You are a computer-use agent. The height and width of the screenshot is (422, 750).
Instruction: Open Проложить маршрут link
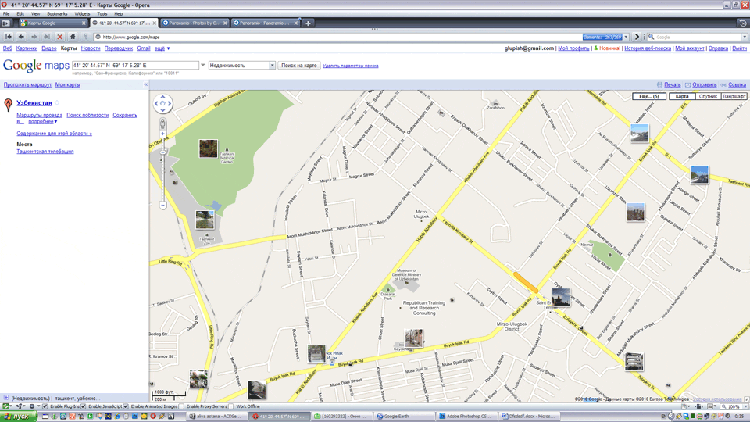click(27, 84)
